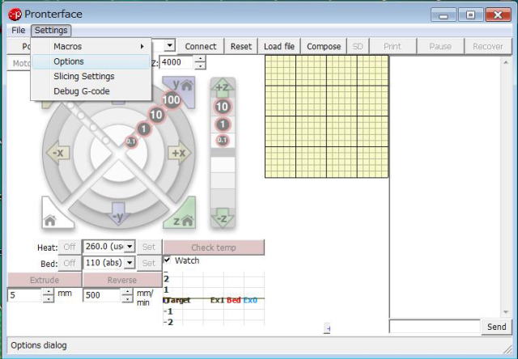Select the 100 mm XY jog distance
This screenshot has height=359, width=518.
point(171,99)
